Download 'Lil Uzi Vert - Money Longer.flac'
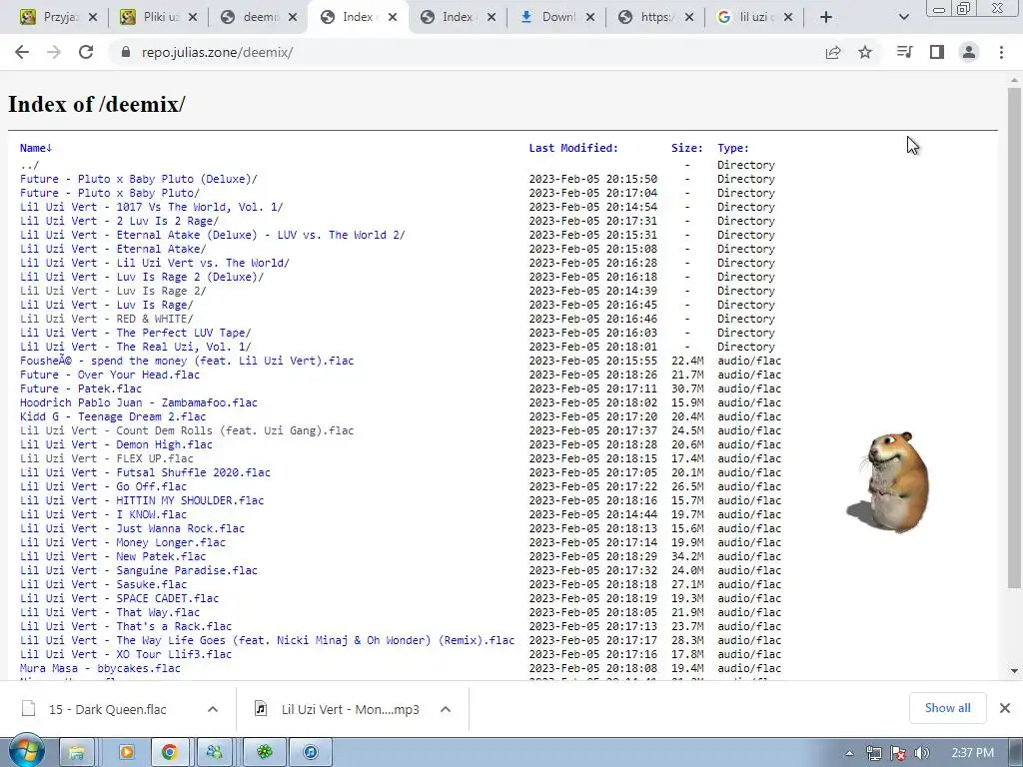 tap(123, 542)
